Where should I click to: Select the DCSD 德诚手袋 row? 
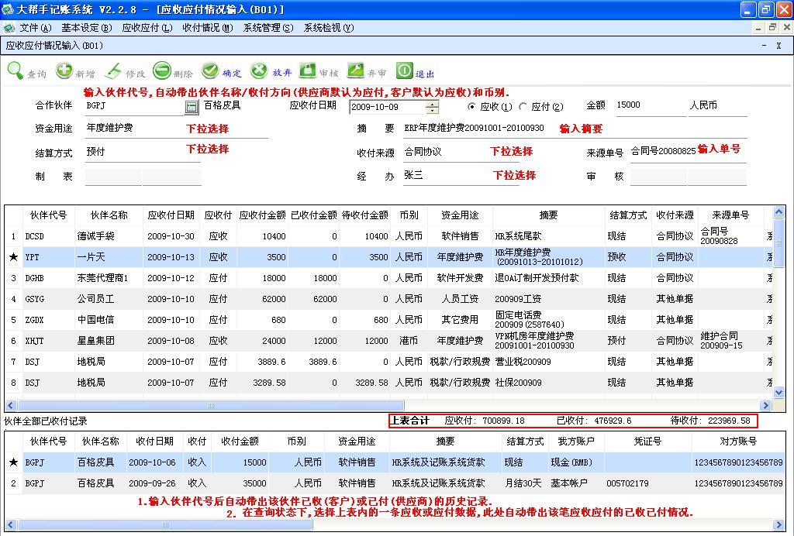point(389,236)
